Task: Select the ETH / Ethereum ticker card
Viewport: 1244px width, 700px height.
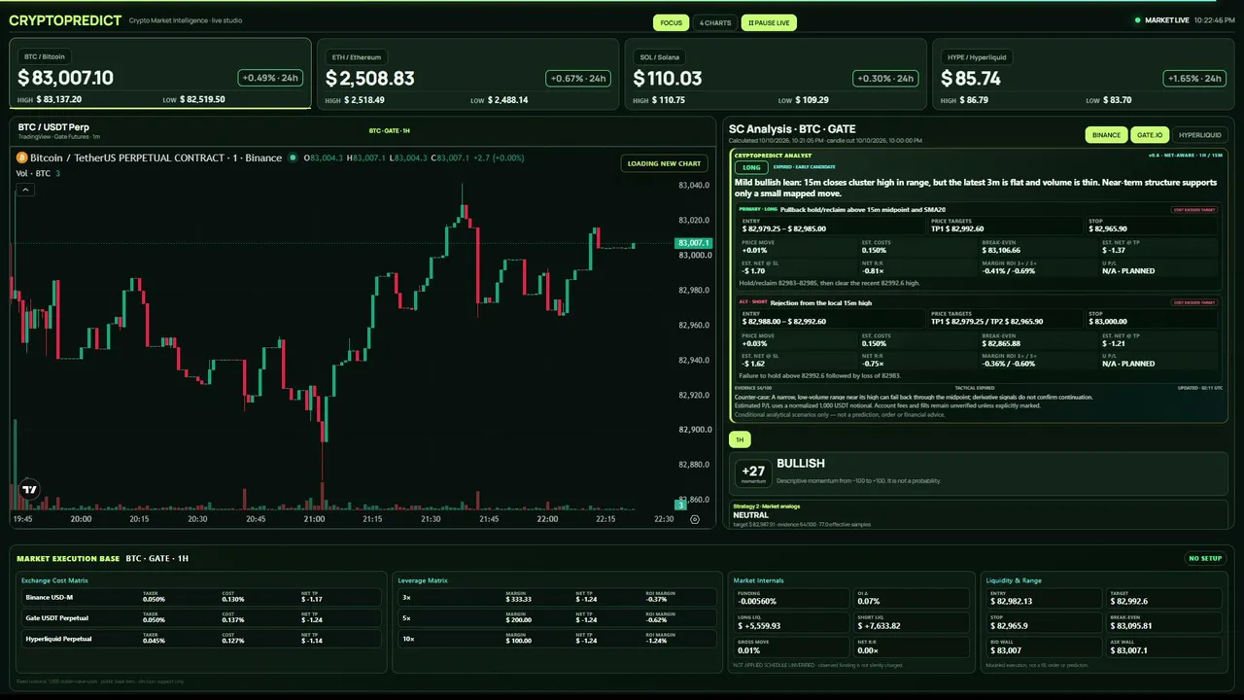Action: (467, 74)
